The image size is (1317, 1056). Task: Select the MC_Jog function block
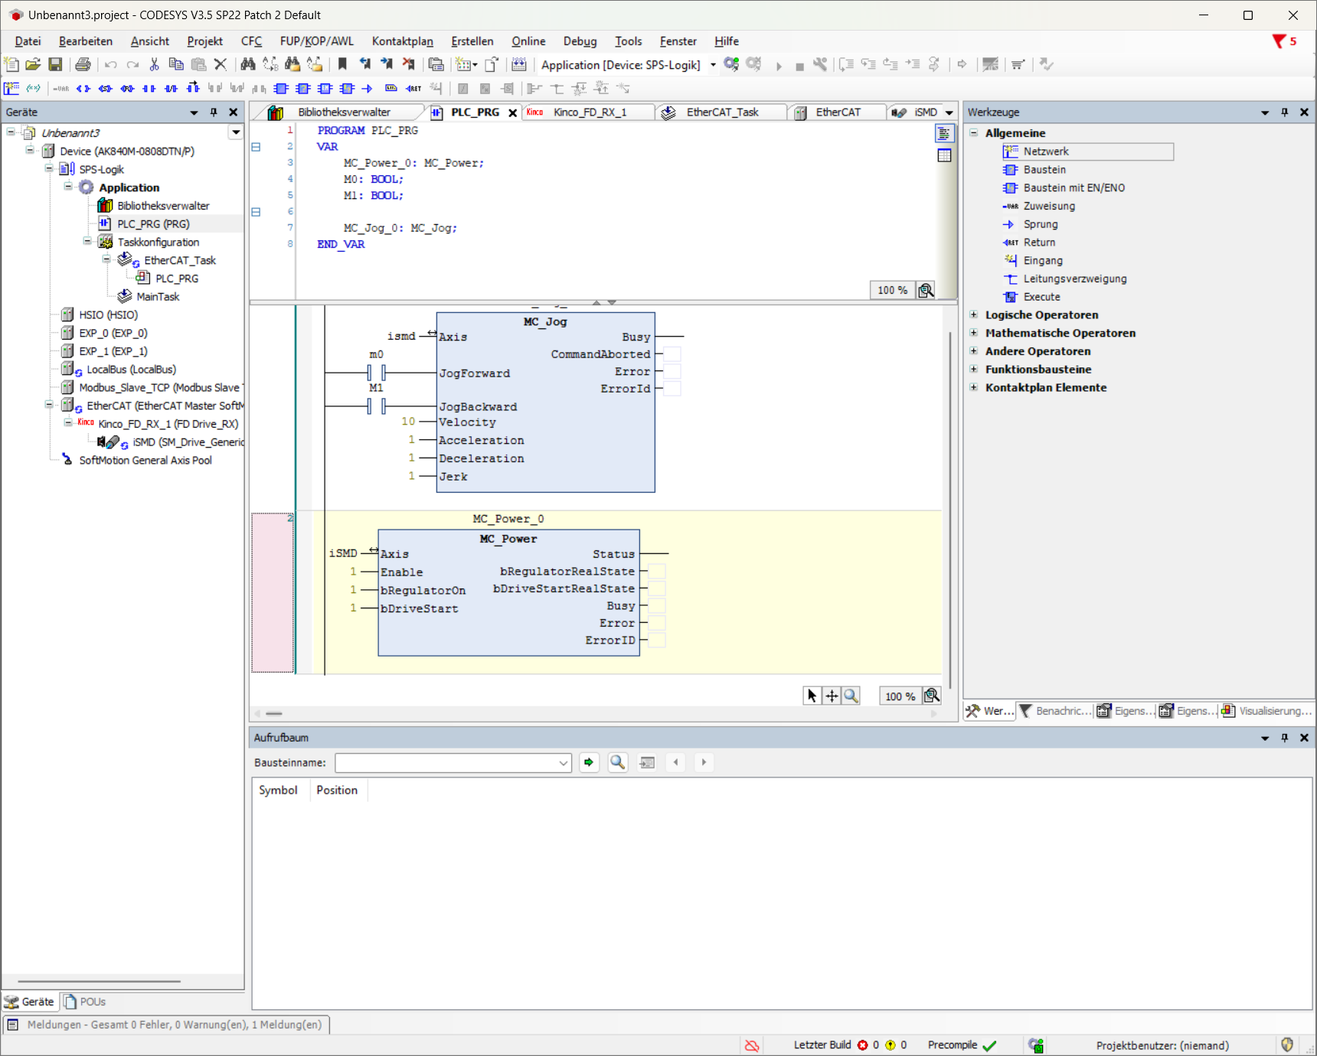[x=545, y=403]
